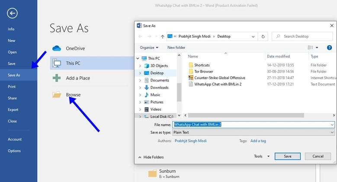Open the address bar history dropdown
The height and width of the screenshot is (182, 337).
coord(253,36)
